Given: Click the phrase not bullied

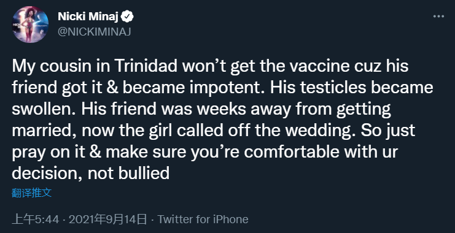Looking at the screenshot, I should (x=128, y=174).
